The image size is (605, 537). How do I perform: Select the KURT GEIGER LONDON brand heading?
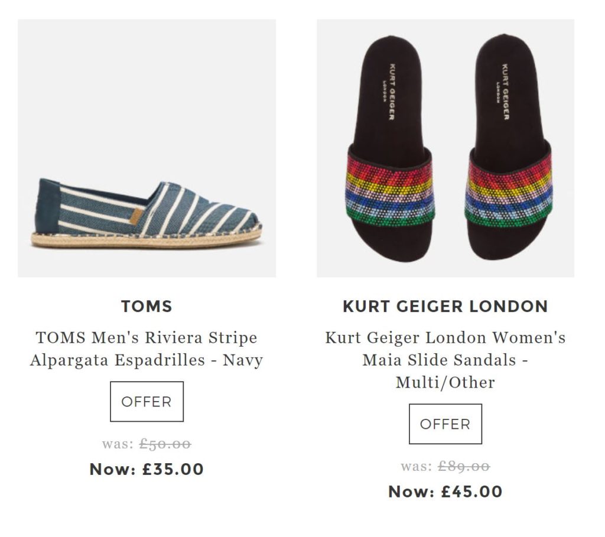pos(445,307)
